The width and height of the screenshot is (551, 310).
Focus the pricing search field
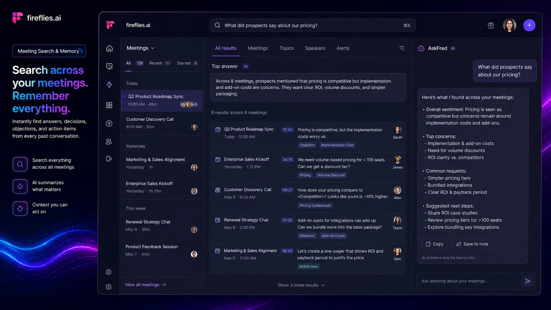pos(312,25)
